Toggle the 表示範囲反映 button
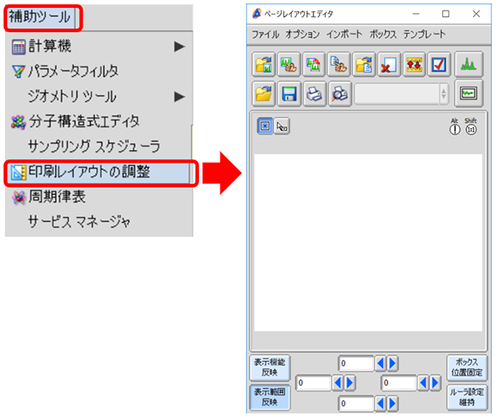This screenshot has width=496, height=417. [x=270, y=396]
